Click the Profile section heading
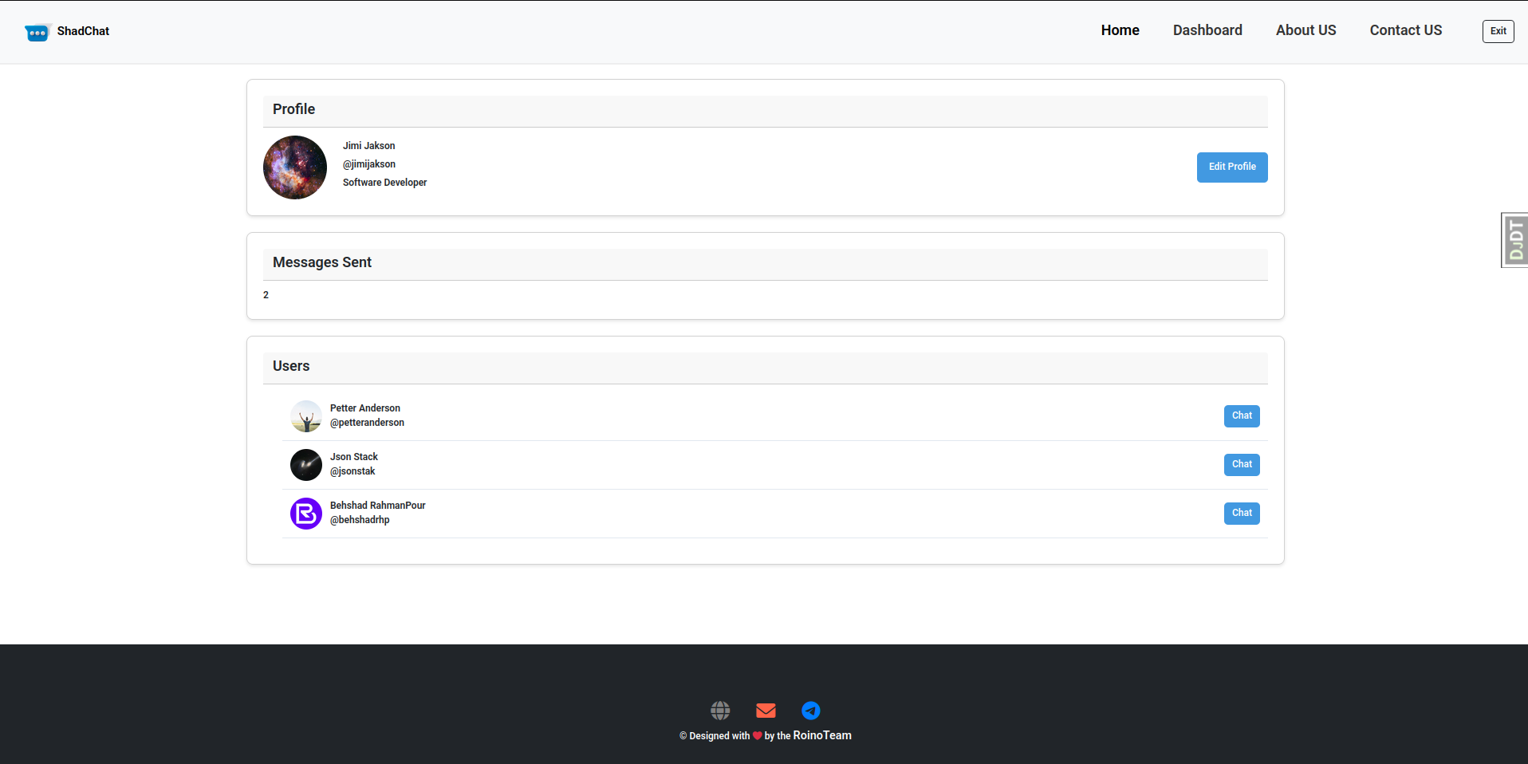The height and width of the screenshot is (764, 1528). point(294,109)
